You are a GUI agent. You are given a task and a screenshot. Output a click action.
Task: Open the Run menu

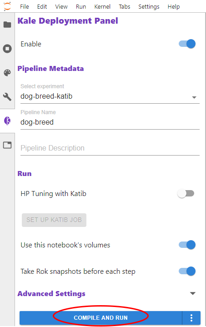click(81, 6)
